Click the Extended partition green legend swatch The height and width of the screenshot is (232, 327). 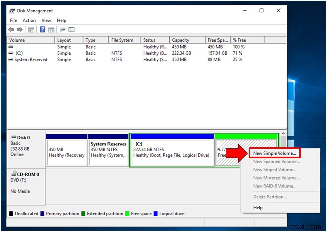point(83,213)
